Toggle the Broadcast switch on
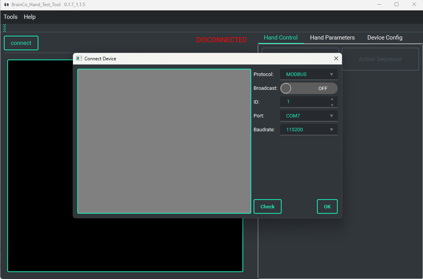This screenshot has width=423, height=279. click(x=309, y=88)
